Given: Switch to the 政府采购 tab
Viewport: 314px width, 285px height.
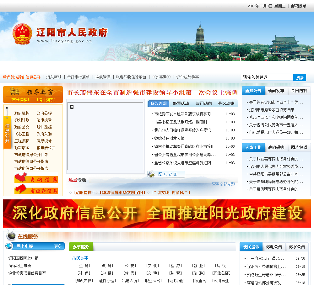Looking at the screenshot, I should coord(276,147).
